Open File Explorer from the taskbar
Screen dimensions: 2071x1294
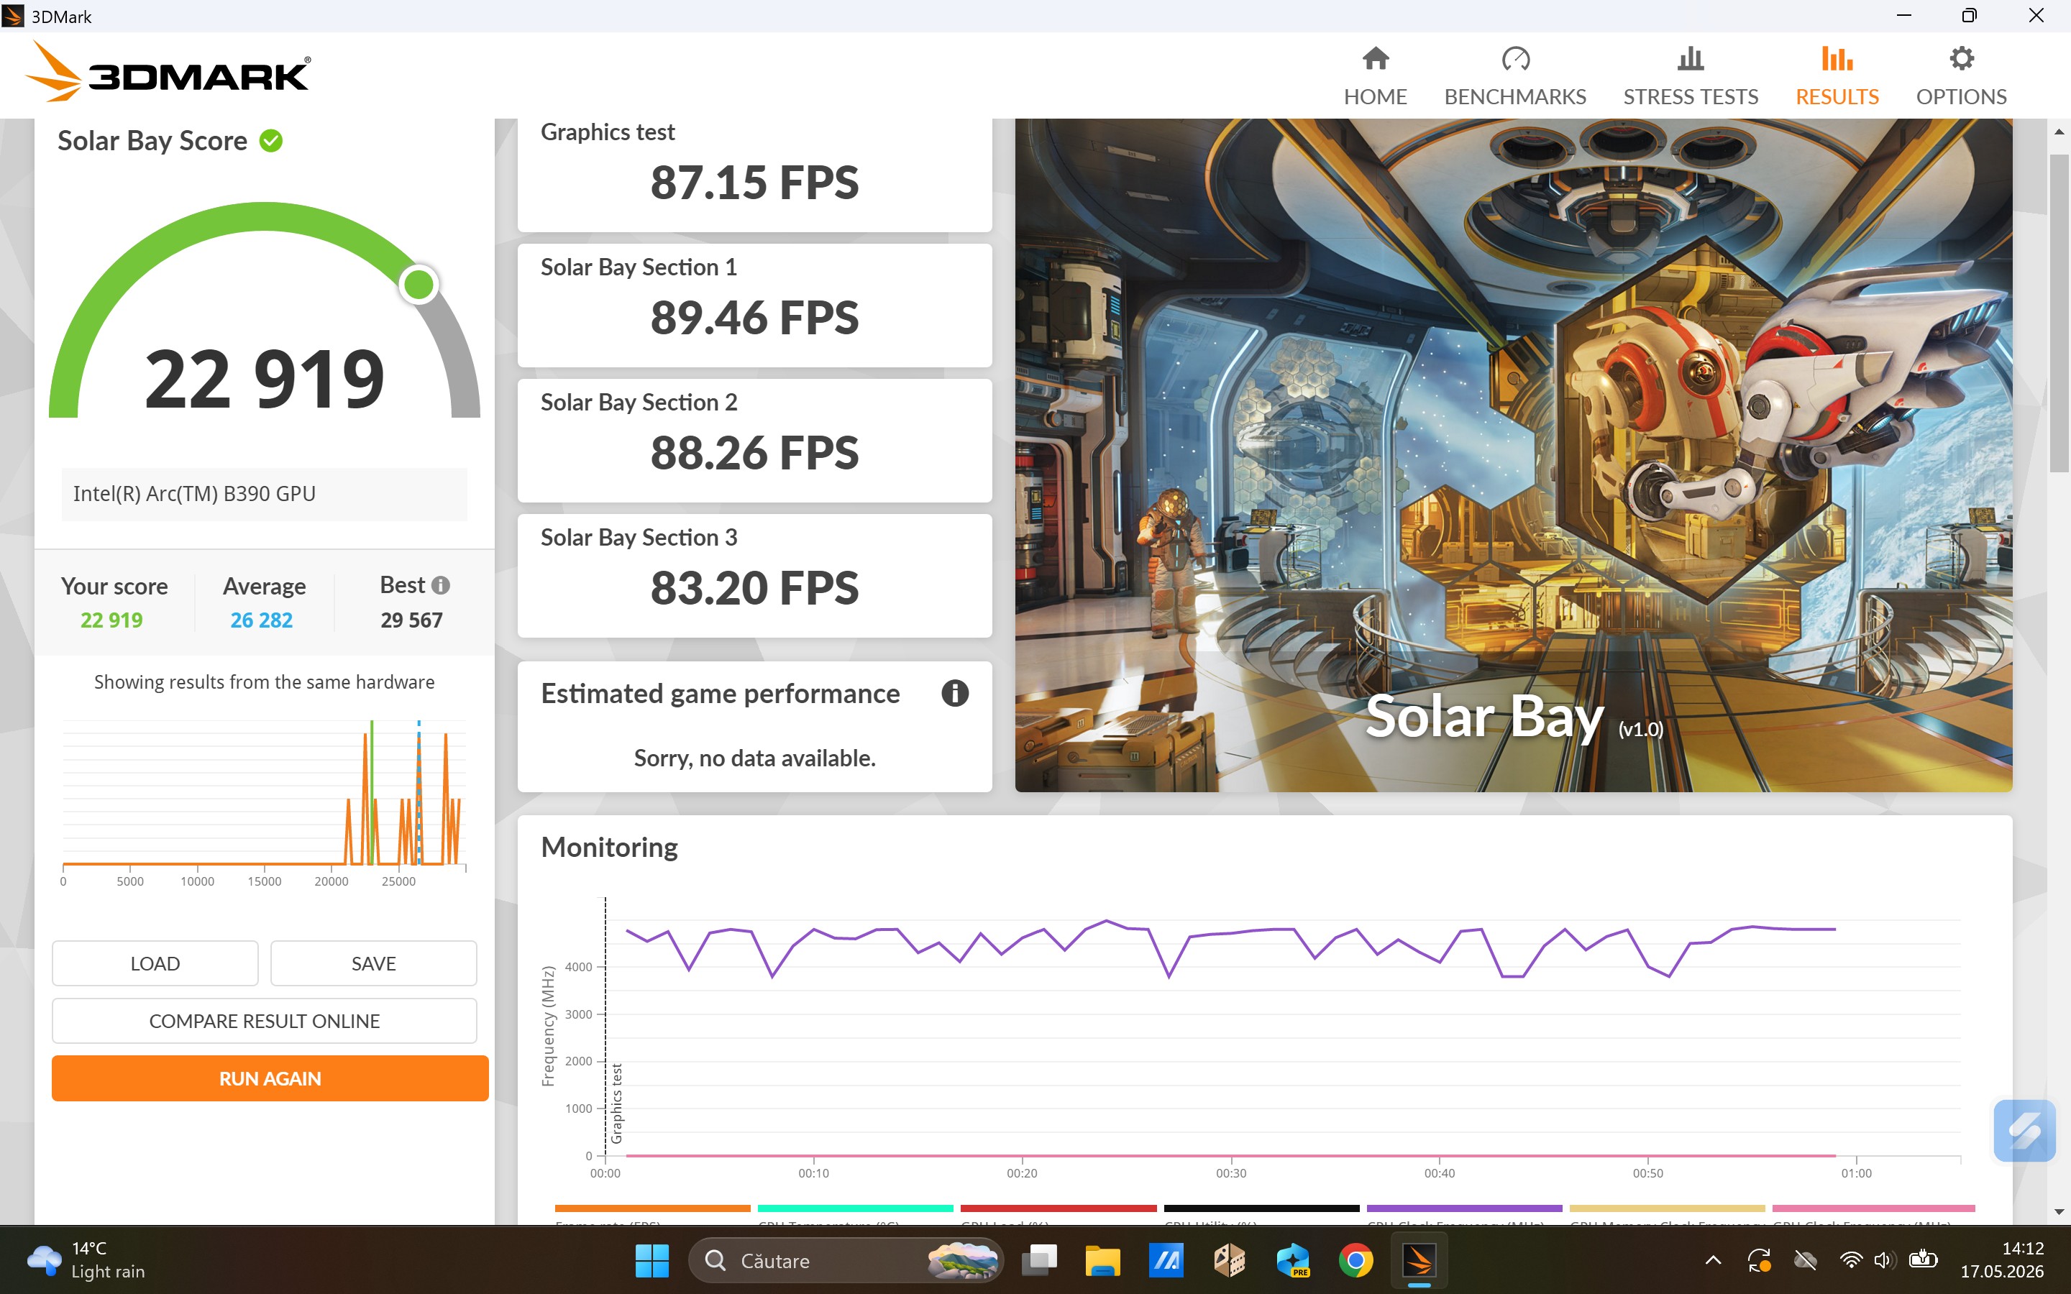[1102, 1261]
